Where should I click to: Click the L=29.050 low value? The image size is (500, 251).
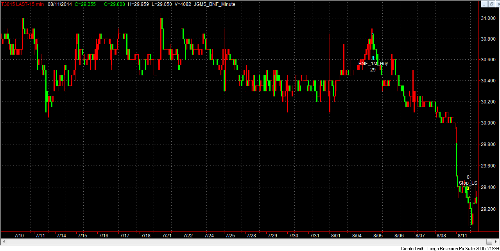pyautogui.click(x=162, y=4)
